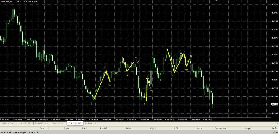Click the 1.2196 current price label

275,104
